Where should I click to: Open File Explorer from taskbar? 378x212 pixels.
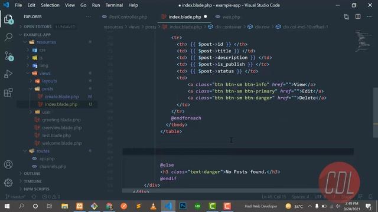pyautogui.click(x=64, y=206)
